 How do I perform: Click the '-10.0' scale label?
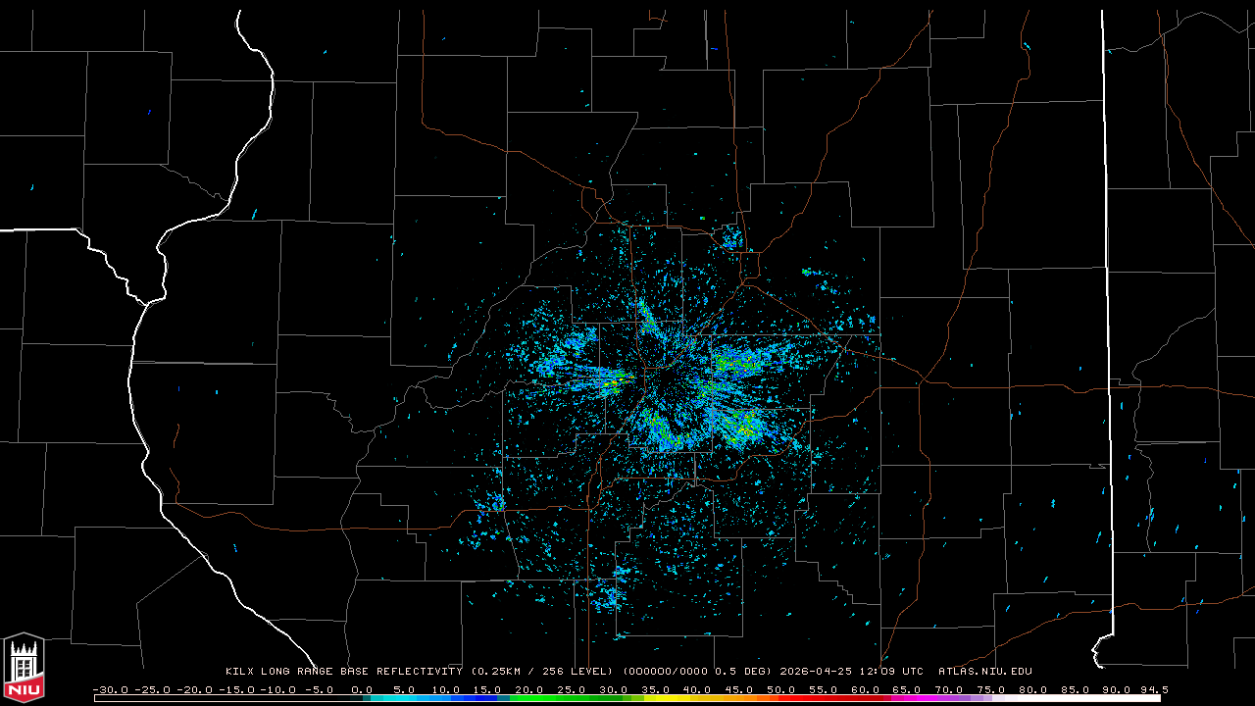coord(278,689)
